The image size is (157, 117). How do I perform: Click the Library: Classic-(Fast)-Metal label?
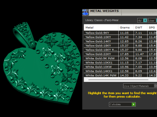tap(102, 20)
